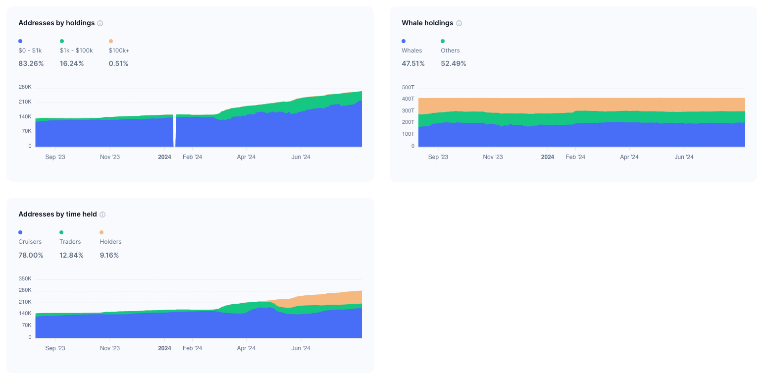Viewport: 766px width, 380px height.
Task: Select the 0.51% value
Action: tap(119, 63)
